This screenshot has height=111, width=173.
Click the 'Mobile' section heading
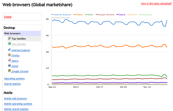(8, 93)
